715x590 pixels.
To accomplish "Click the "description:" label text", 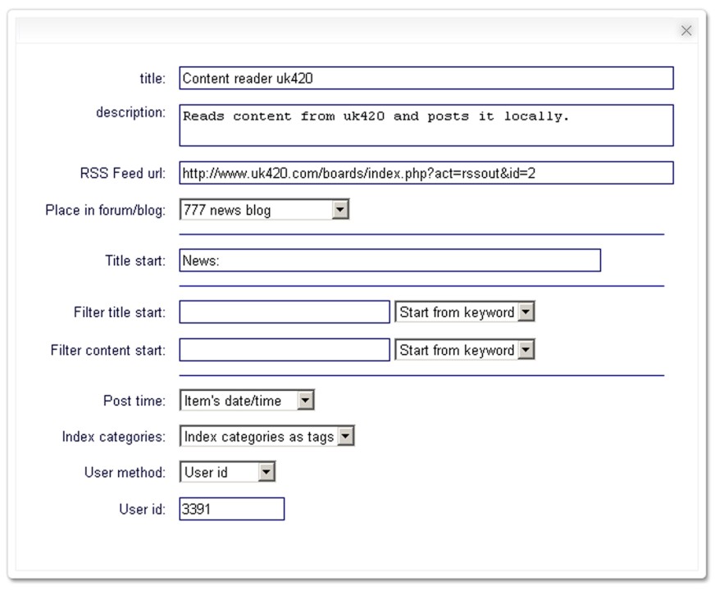I will pyautogui.click(x=130, y=112).
